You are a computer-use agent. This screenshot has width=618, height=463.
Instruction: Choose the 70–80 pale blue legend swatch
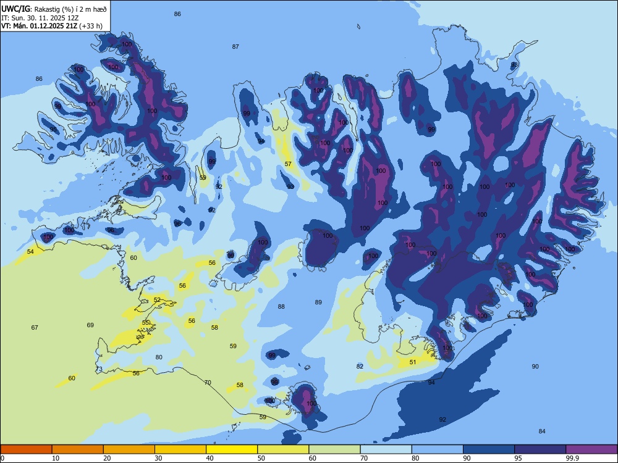[x=386, y=449]
